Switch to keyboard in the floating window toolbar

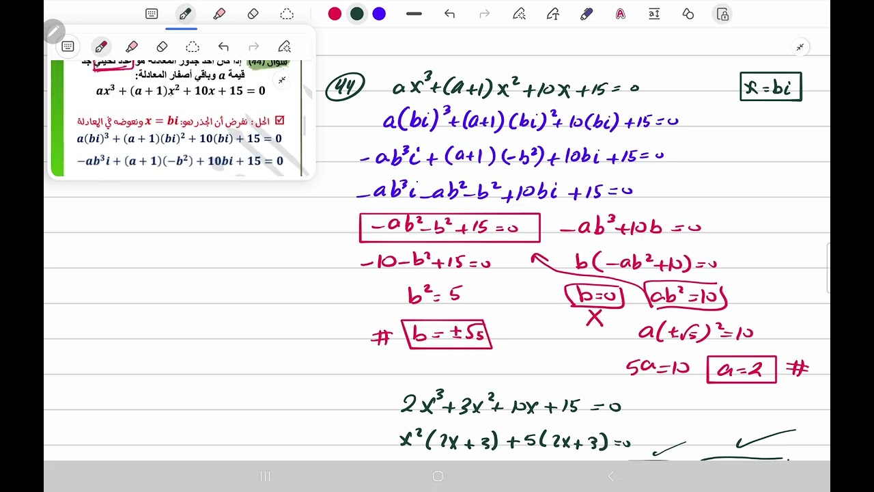point(68,46)
